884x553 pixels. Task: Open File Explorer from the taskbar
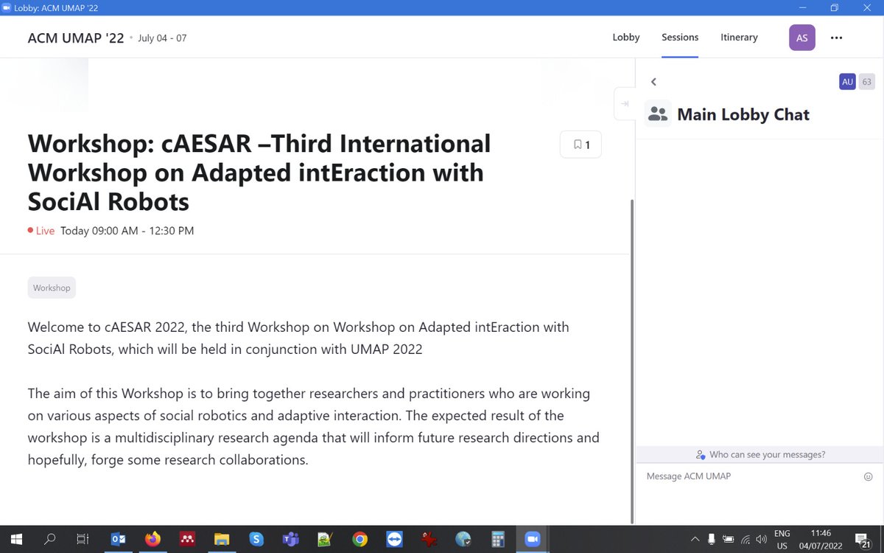(x=222, y=539)
